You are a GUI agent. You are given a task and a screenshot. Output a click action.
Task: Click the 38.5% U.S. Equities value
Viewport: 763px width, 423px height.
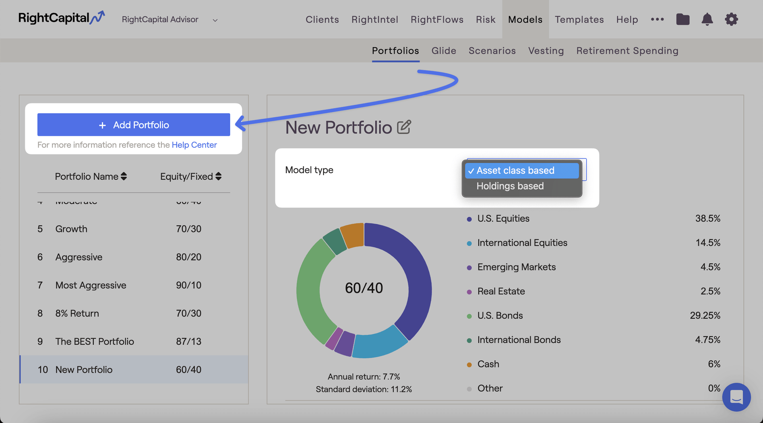click(x=708, y=218)
